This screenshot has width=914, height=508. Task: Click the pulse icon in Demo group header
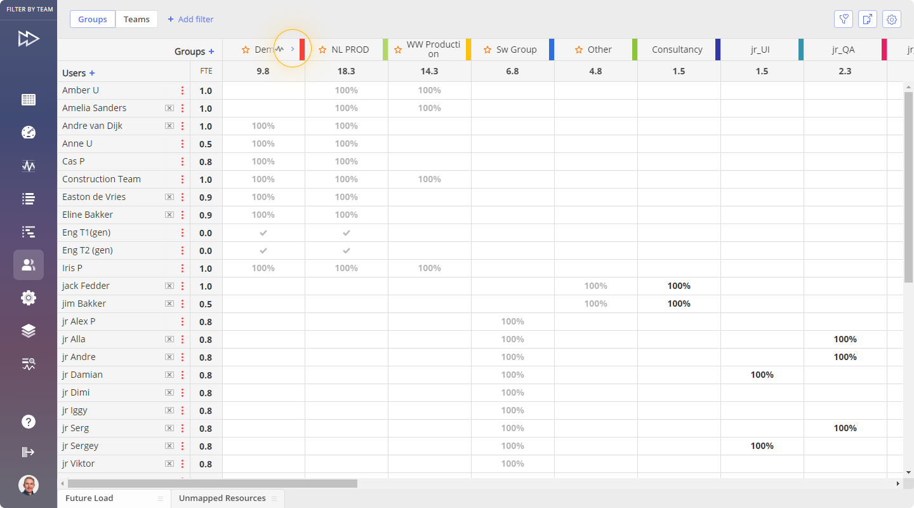[279, 49]
